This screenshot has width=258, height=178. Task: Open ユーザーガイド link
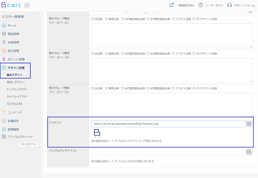pos(214,5)
